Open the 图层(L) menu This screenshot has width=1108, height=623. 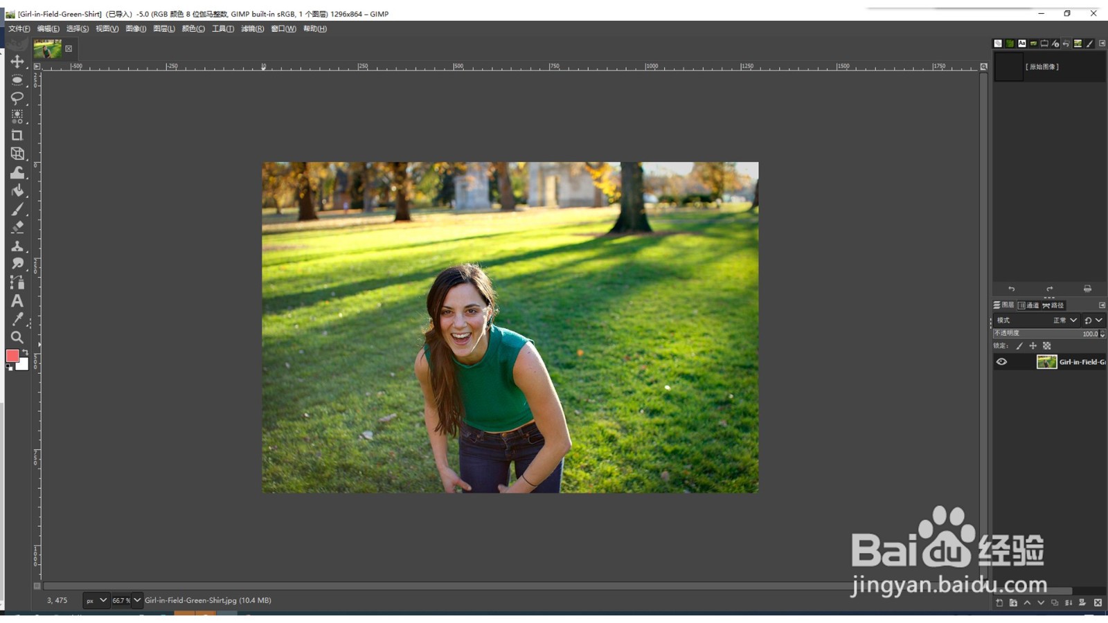point(164,29)
